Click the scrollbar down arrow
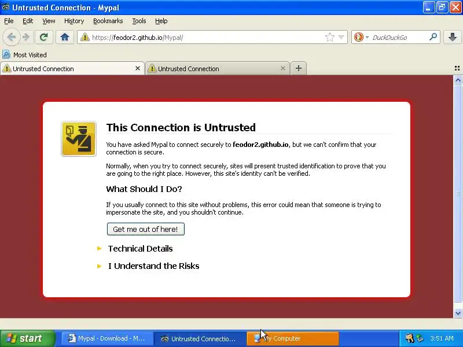This screenshot has width=463, height=347. [x=458, y=313]
